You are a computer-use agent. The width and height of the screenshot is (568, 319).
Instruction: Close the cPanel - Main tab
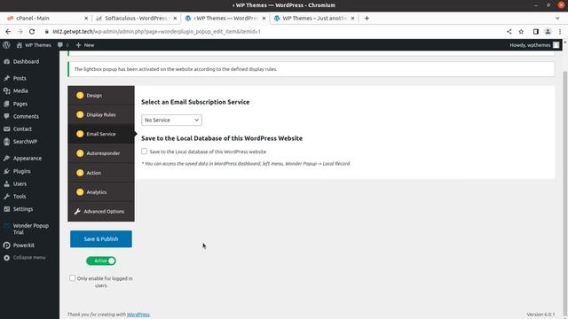point(86,18)
